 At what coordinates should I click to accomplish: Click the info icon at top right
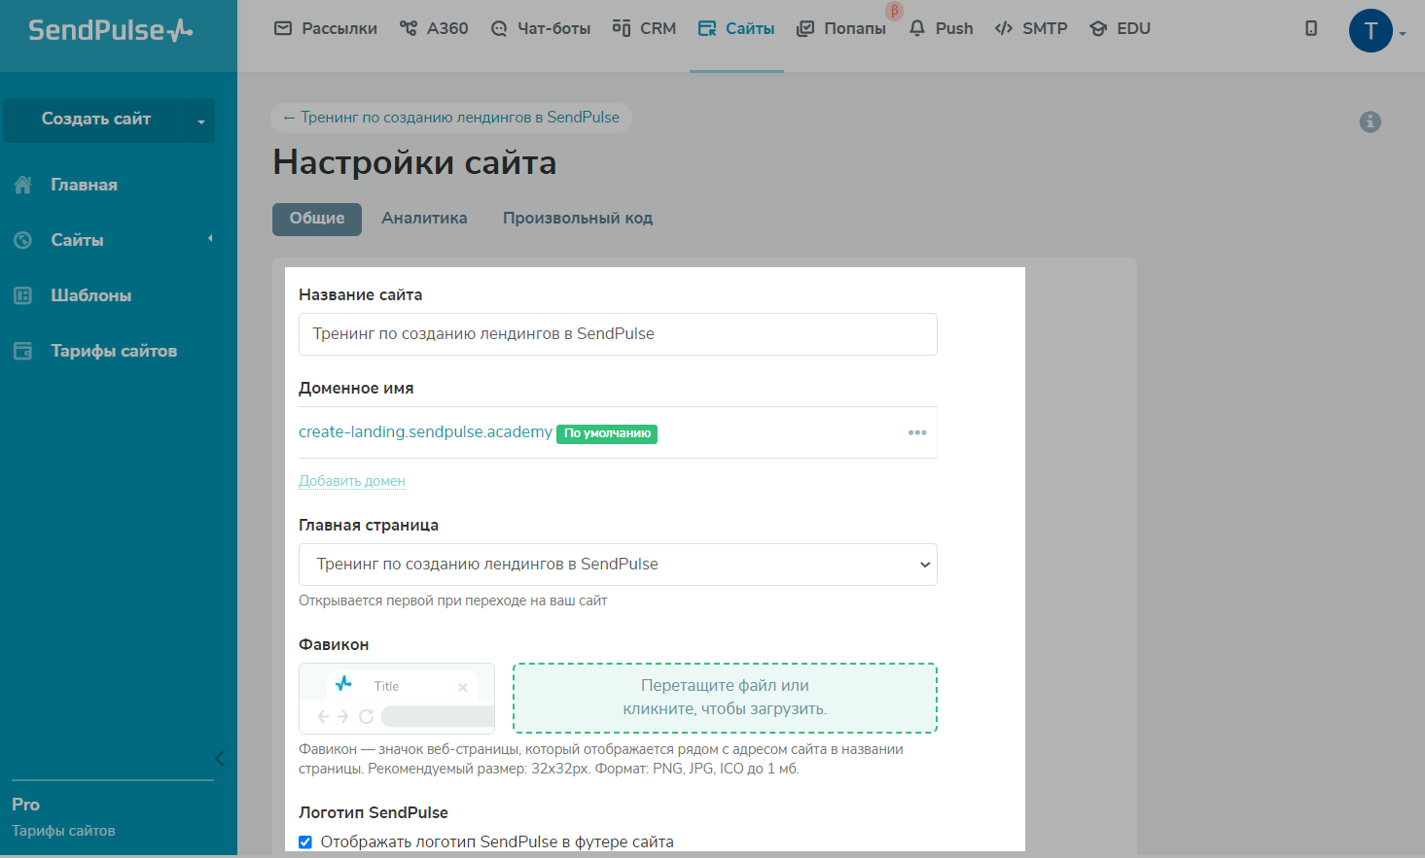click(x=1370, y=121)
